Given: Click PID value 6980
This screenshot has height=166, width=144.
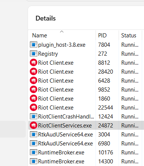Looking at the screenshot, I should coord(104,144).
